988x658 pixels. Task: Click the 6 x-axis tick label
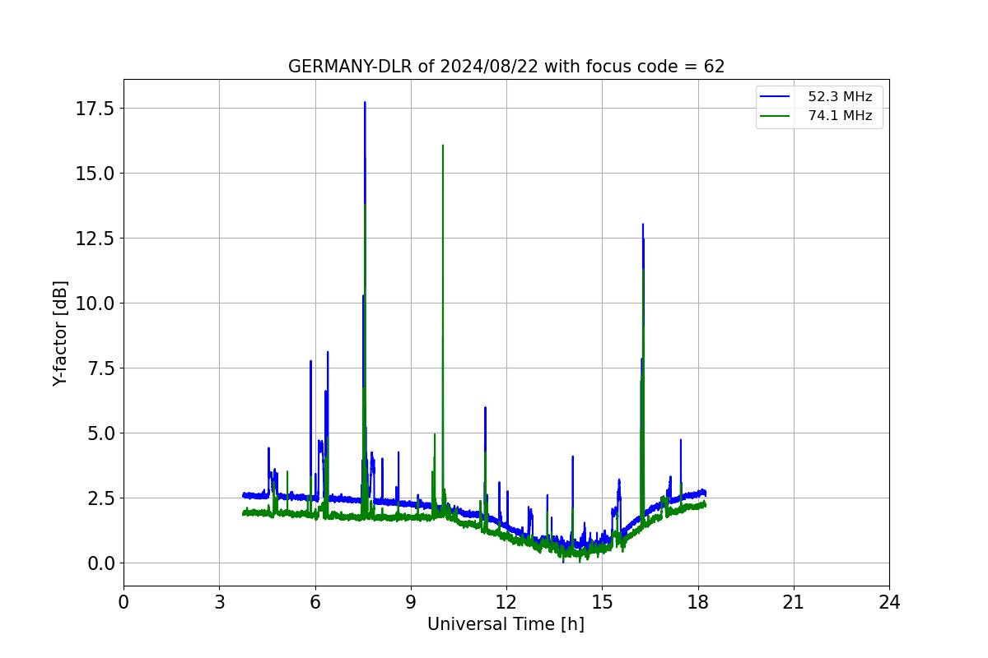pos(315,602)
